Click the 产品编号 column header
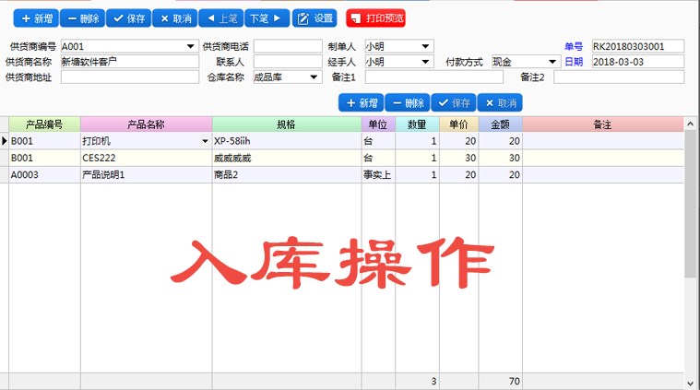The width and height of the screenshot is (700, 390). (x=44, y=124)
